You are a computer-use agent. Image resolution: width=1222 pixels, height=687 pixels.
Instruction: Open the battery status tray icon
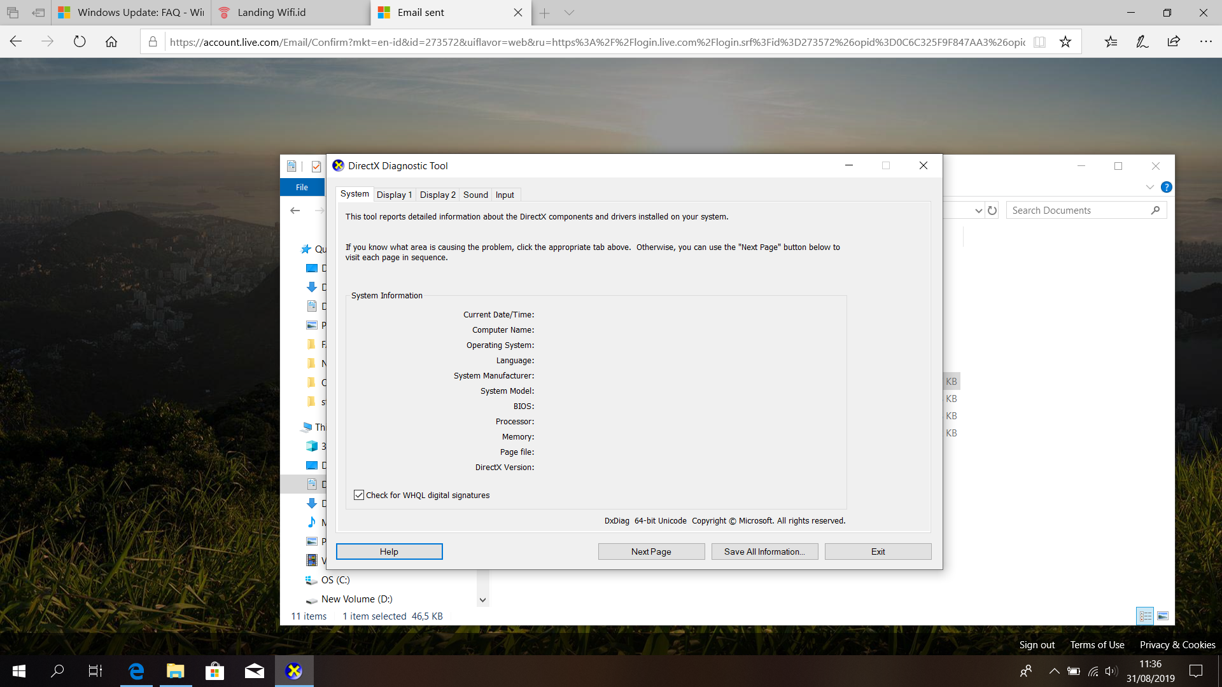click(x=1074, y=671)
